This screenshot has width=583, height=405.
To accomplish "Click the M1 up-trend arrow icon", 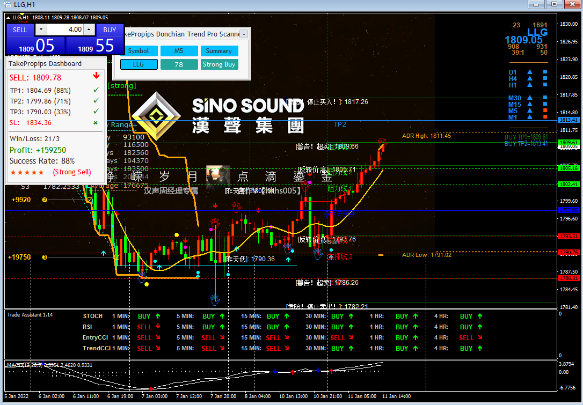I will (x=530, y=116).
